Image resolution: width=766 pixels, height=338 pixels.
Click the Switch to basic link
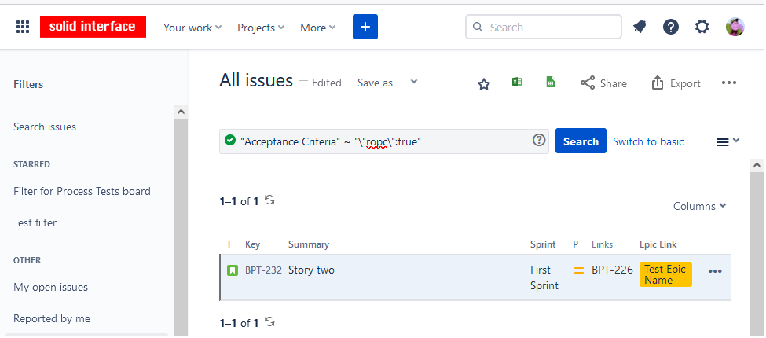(x=648, y=141)
